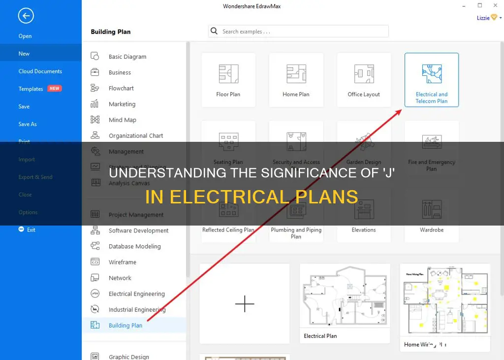Open the Electrical Plan example thumbnail
The image size is (504, 360).
(345, 303)
